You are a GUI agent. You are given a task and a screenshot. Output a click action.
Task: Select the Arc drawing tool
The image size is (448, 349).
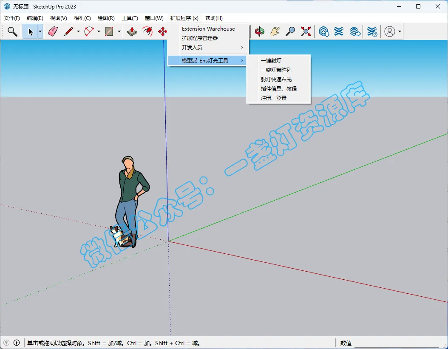pos(89,31)
